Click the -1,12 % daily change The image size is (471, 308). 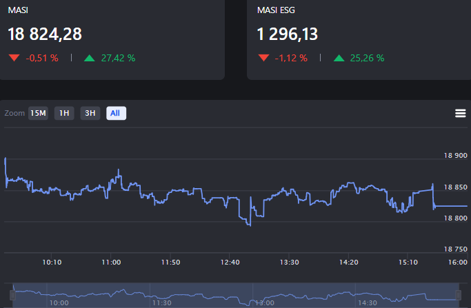click(291, 58)
